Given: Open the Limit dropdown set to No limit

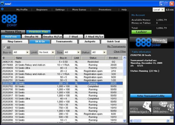Looking at the screenshot, I should [47, 52].
